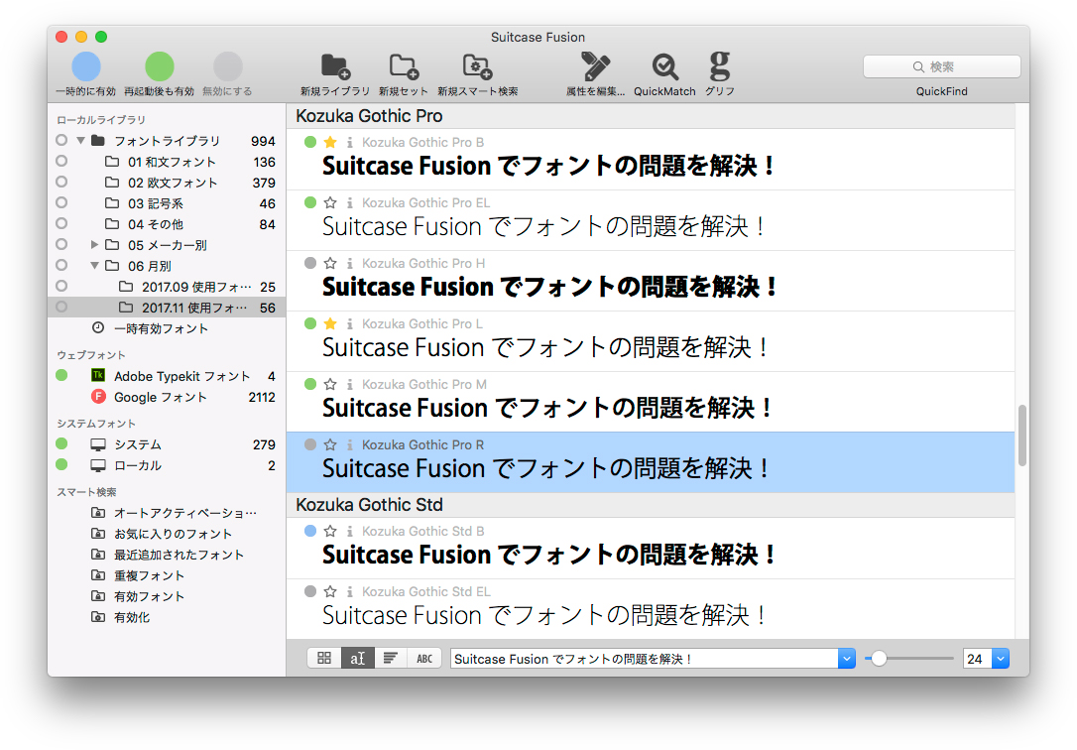Collapse the 06 月別 folder triangle

click(95, 265)
